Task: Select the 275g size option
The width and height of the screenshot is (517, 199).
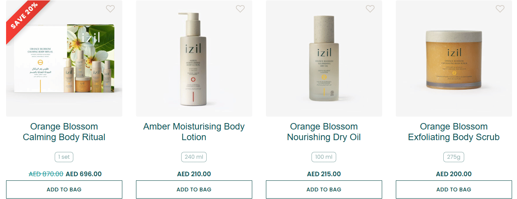Action: pos(454,157)
